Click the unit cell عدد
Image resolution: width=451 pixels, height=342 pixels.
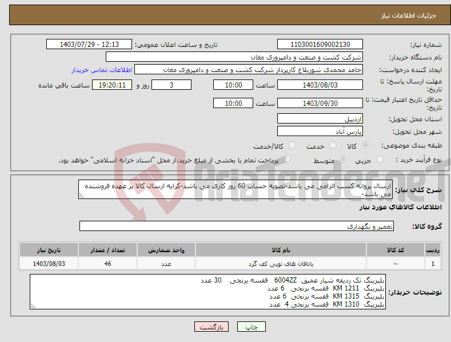tap(166, 264)
